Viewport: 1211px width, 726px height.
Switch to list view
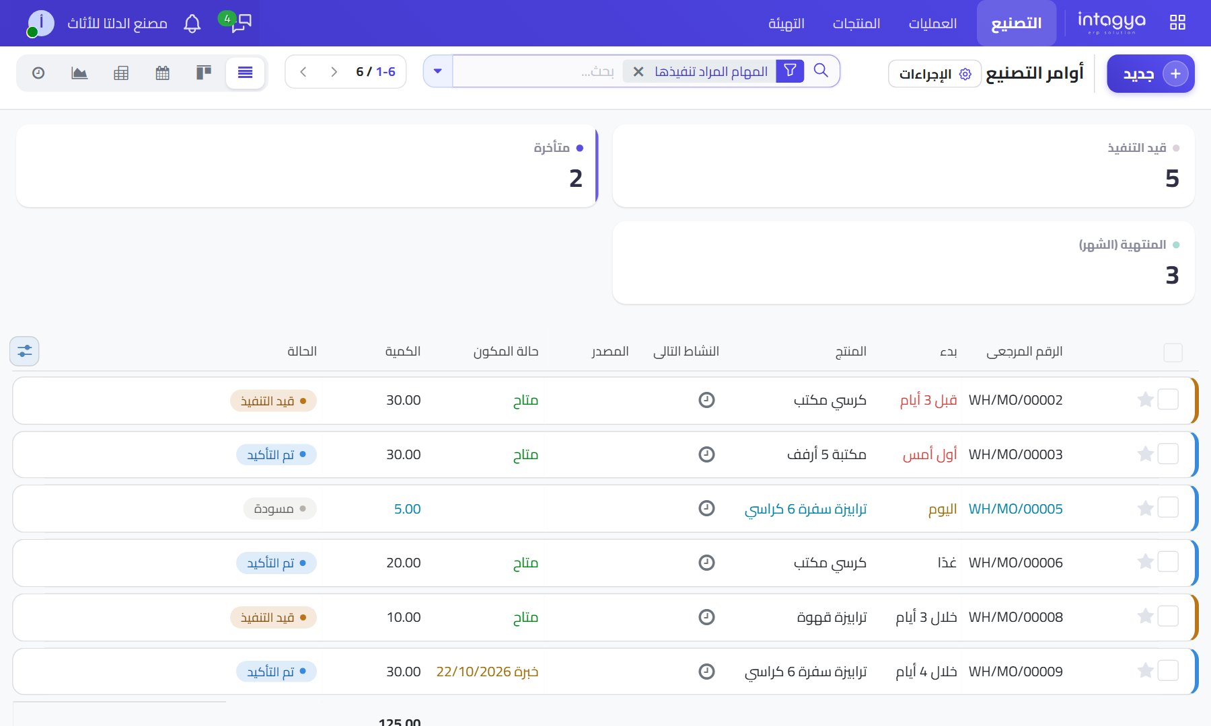coord(245,73)
